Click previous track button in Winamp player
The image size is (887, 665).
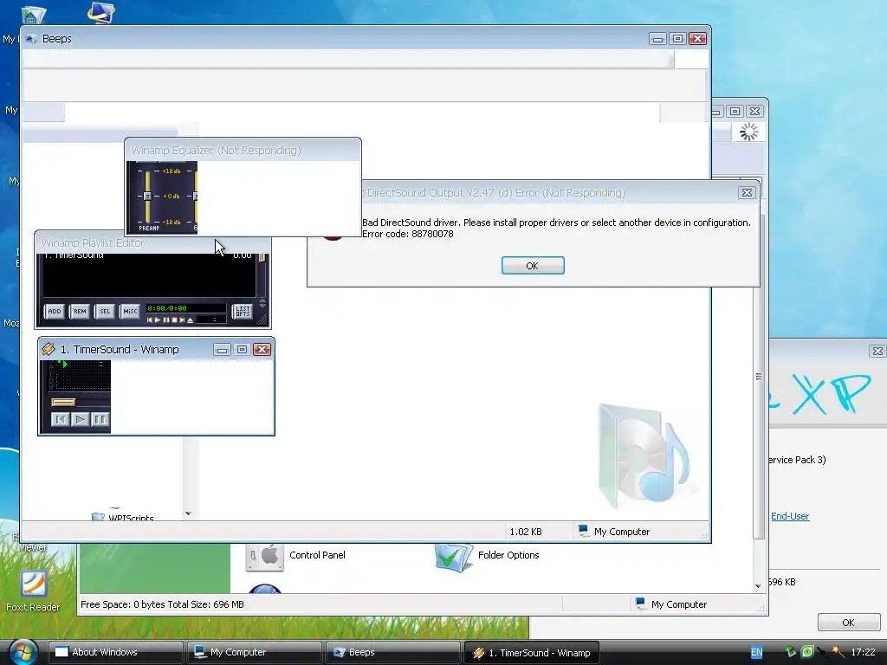(x=60, y=419)
